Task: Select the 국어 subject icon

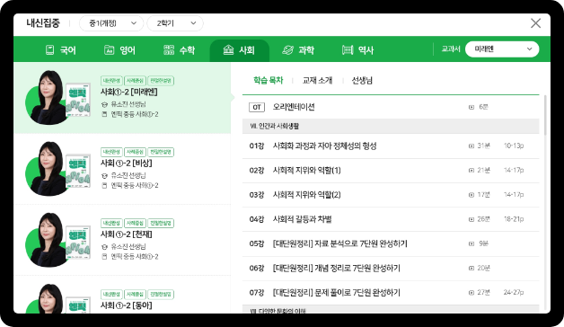Action: (50, 50)
